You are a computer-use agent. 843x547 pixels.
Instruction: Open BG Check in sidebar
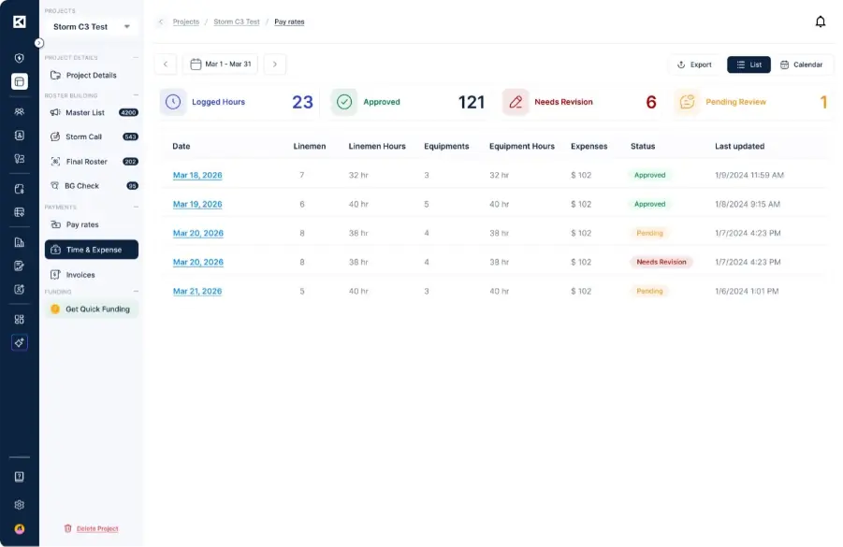tap(92, 185)
